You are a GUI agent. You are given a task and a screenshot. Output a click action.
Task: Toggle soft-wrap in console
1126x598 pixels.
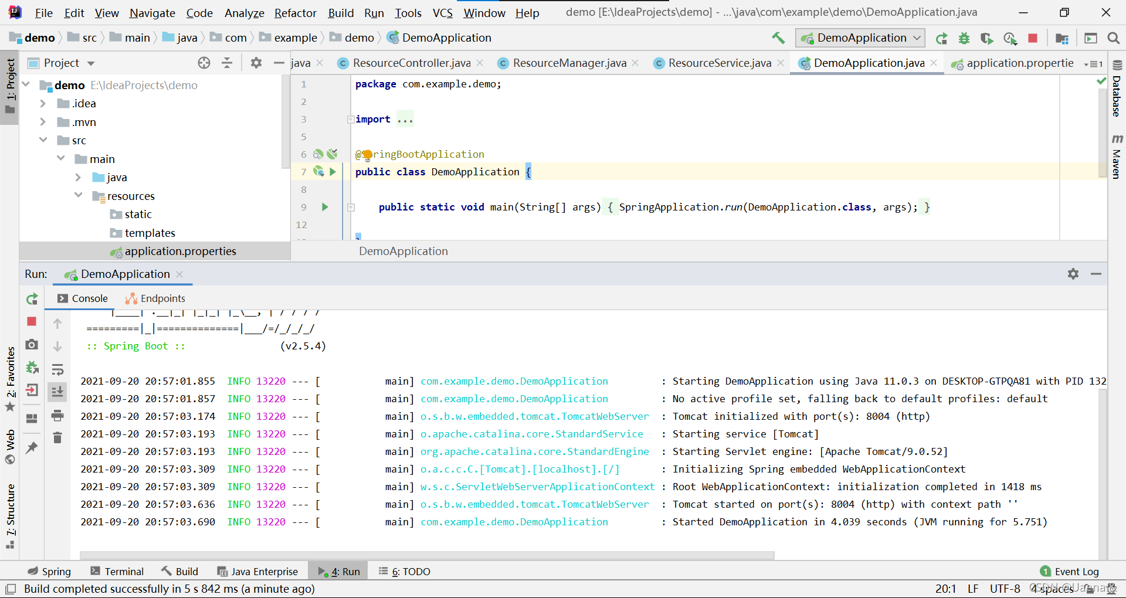click(57, 369)
